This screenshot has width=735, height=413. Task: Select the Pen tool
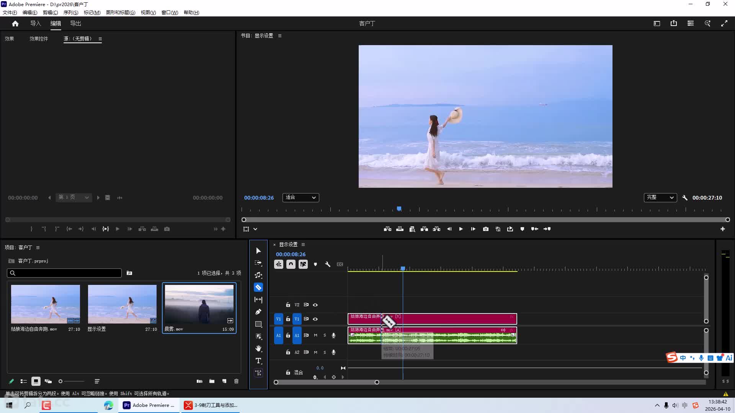[x=258, y=312]
